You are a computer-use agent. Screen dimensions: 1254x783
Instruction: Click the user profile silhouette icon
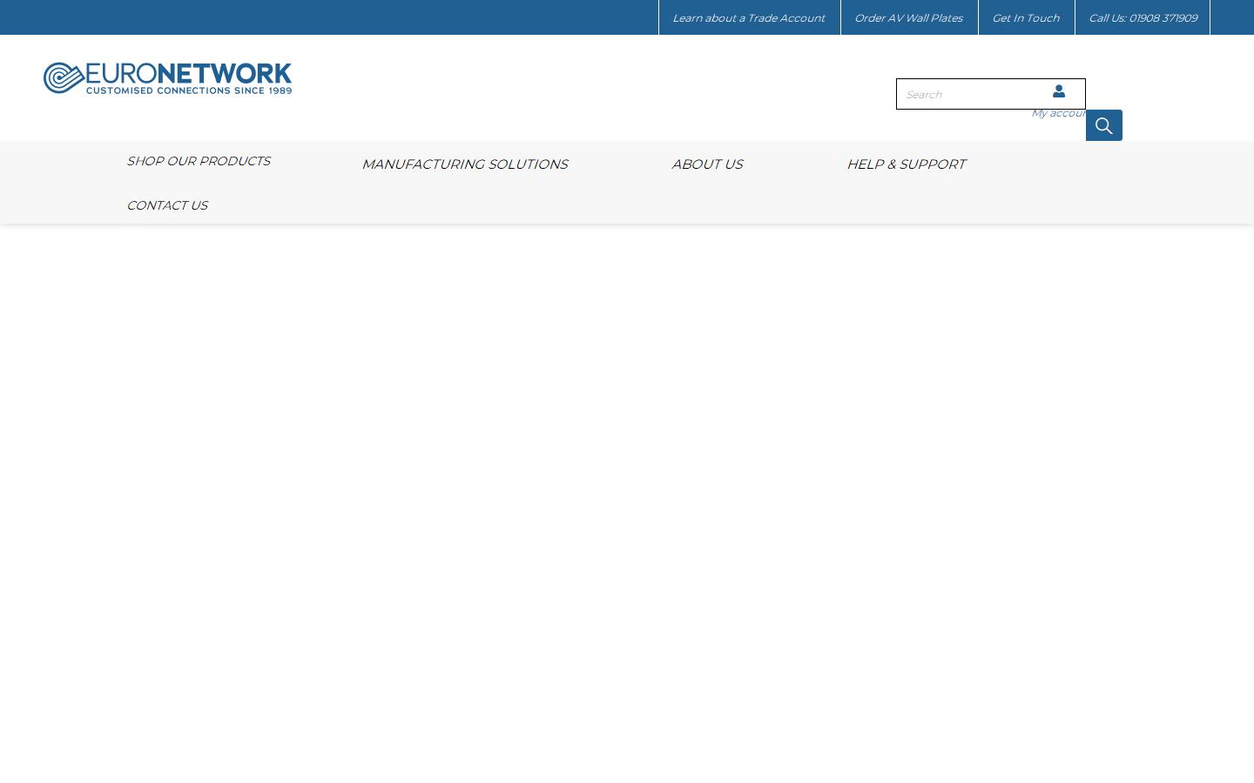click(1058, 90)
